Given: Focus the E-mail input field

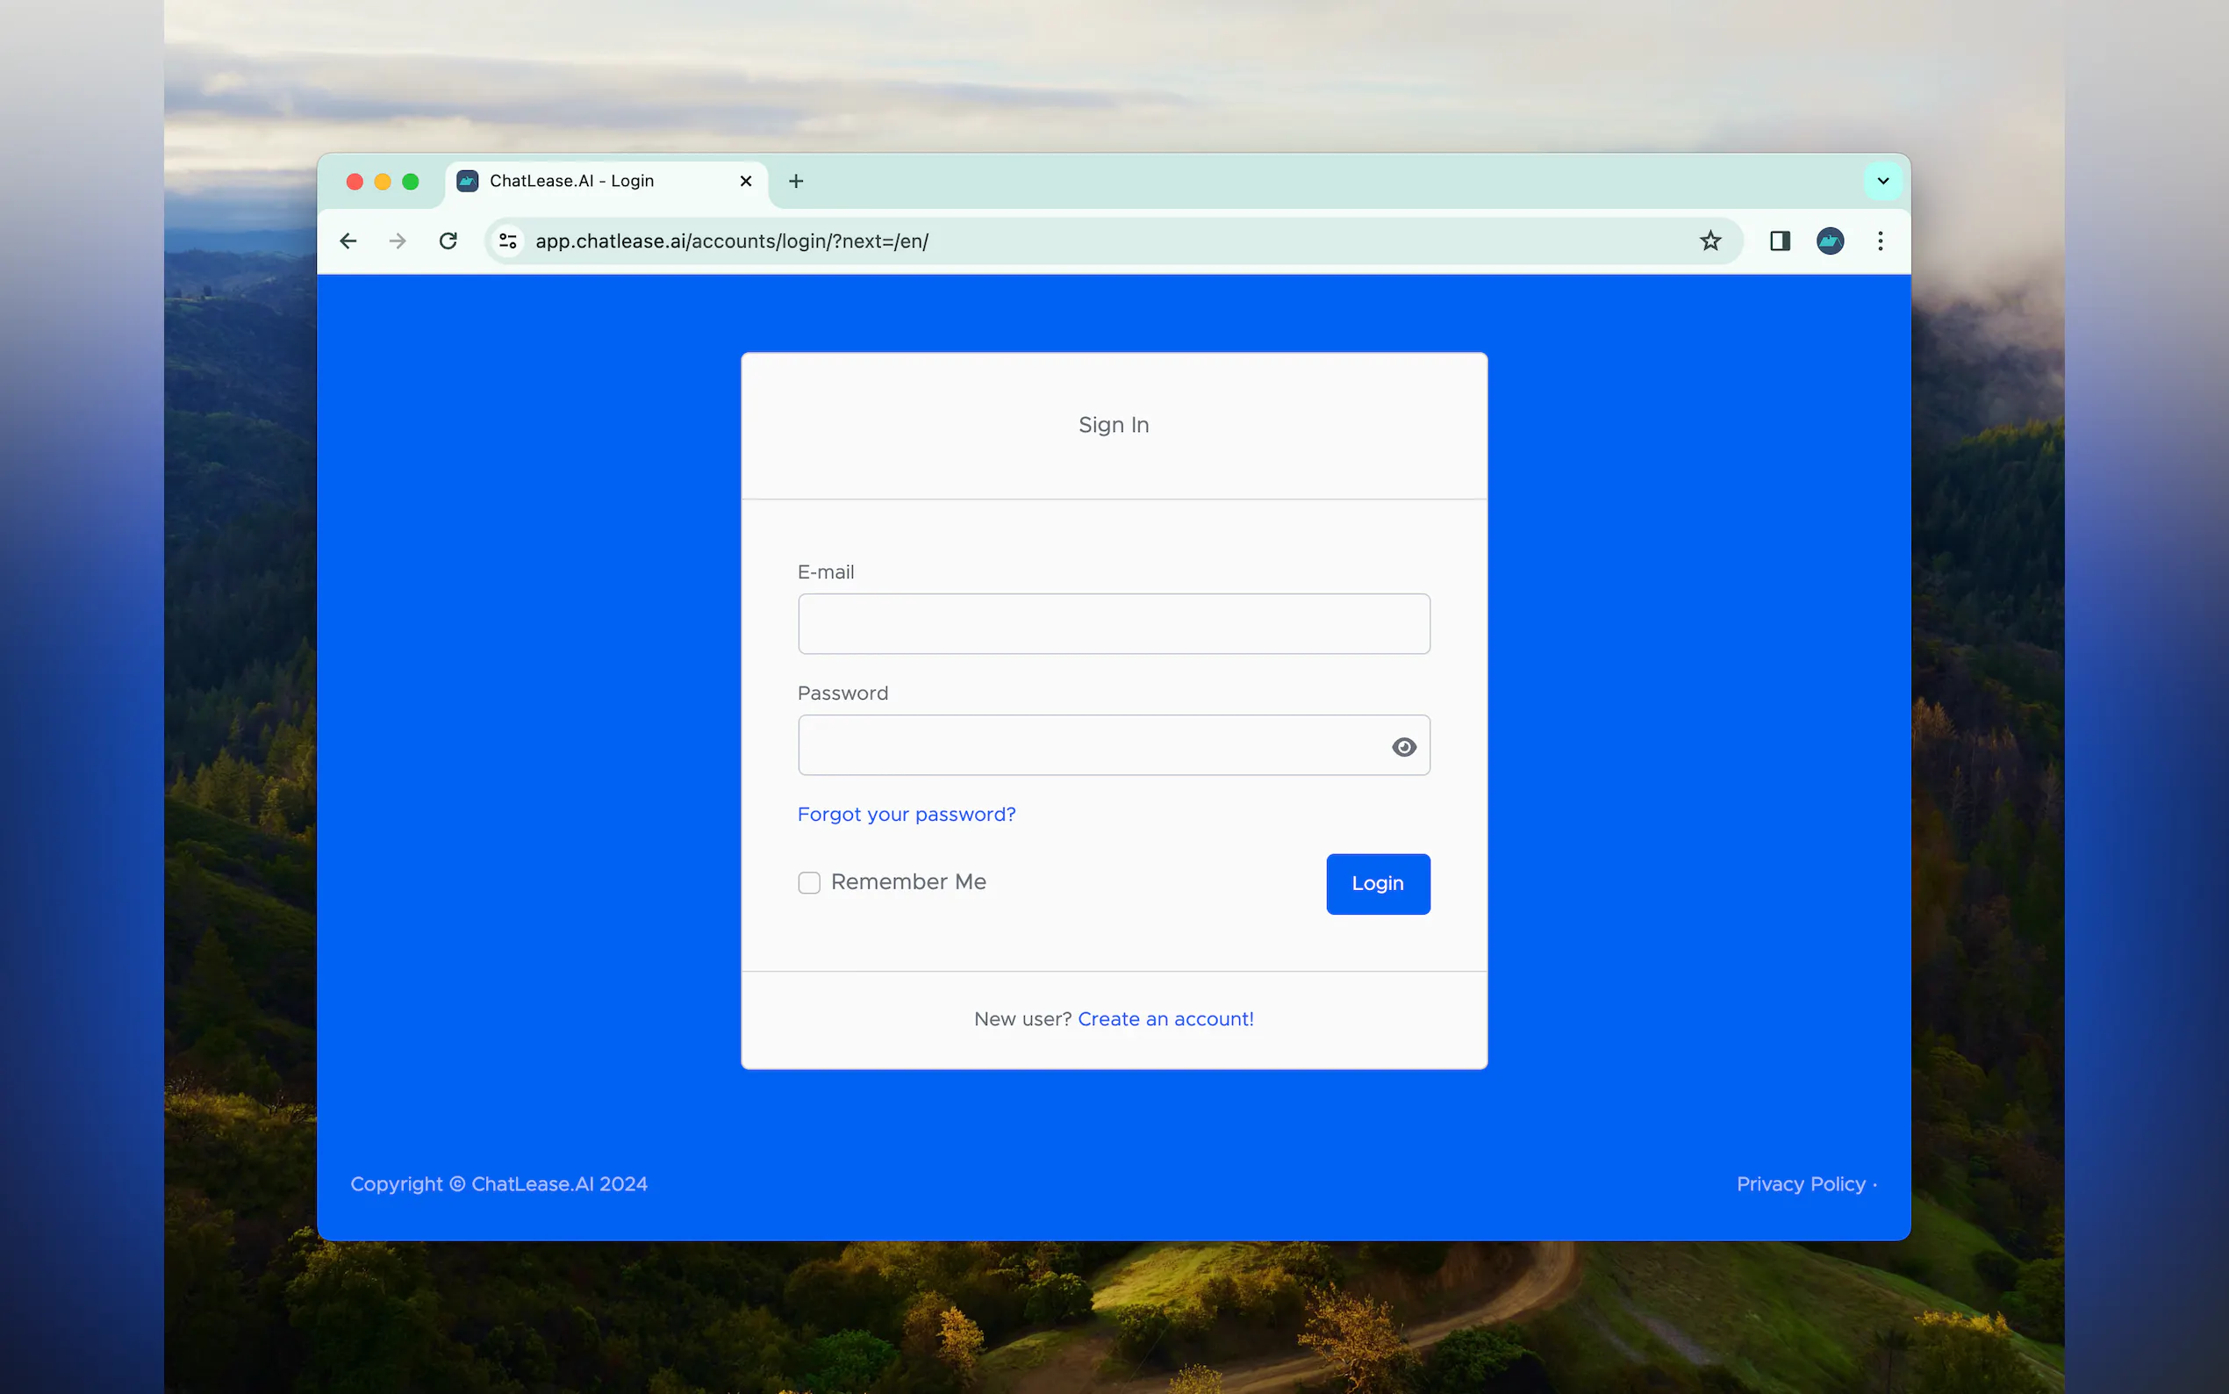Looking at the screenshot, I should pos(1113,624).
